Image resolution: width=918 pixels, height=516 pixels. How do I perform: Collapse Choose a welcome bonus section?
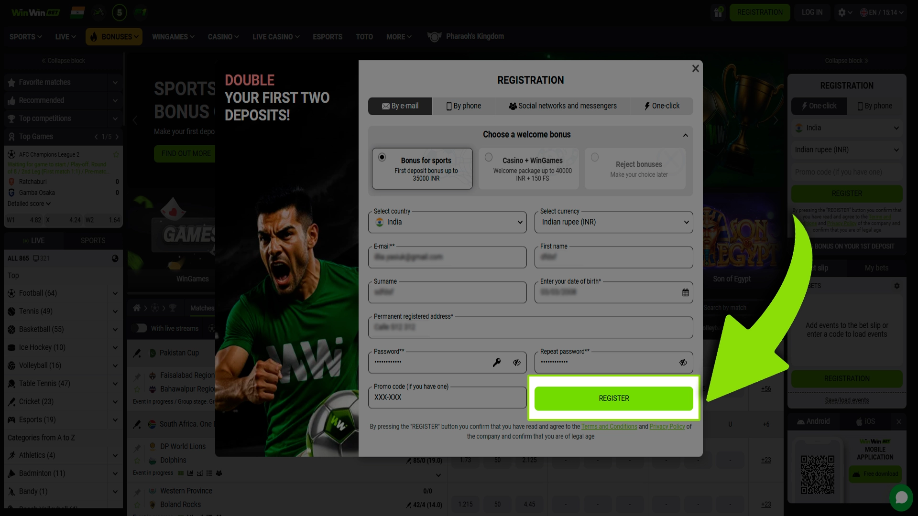(685, 135)
